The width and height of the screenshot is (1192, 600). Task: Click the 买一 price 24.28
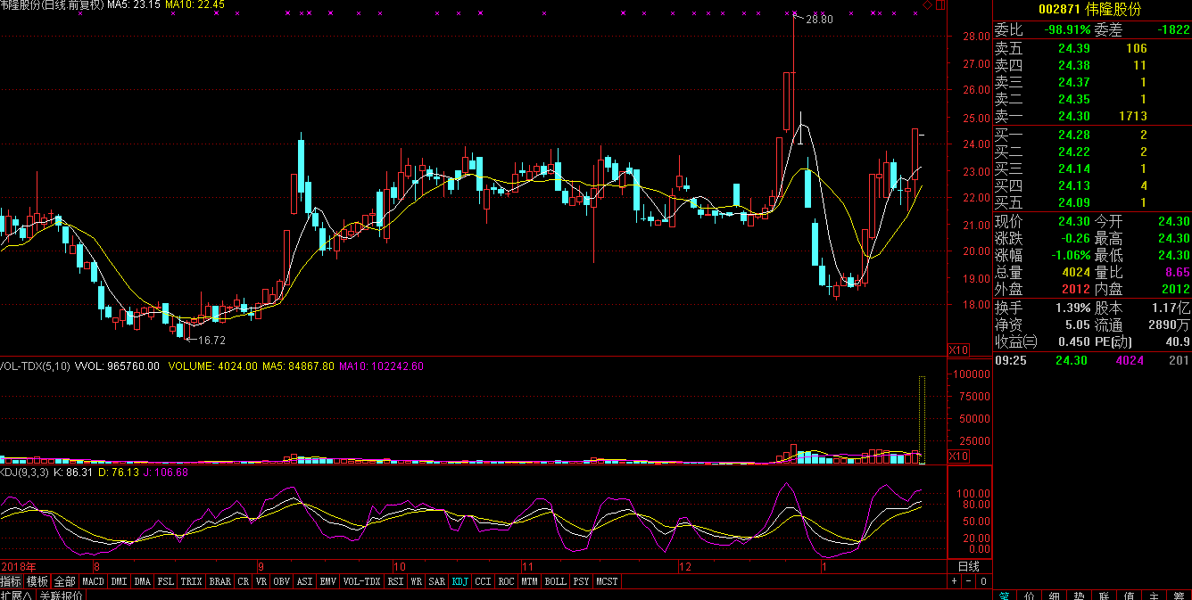coord(1073,135)
